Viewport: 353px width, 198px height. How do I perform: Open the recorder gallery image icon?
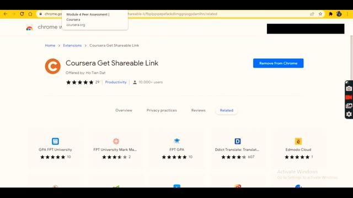(x=349, y=106)
